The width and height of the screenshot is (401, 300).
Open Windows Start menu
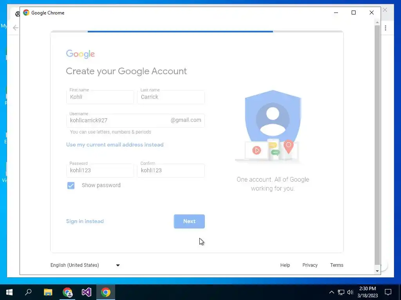(x=9, y=292)
